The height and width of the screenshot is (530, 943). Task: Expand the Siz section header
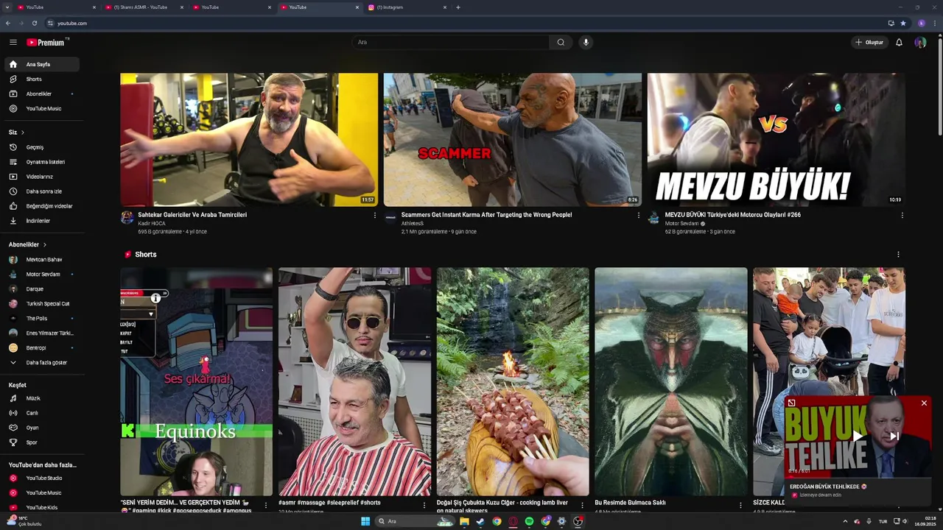click(x=17, y=132)
